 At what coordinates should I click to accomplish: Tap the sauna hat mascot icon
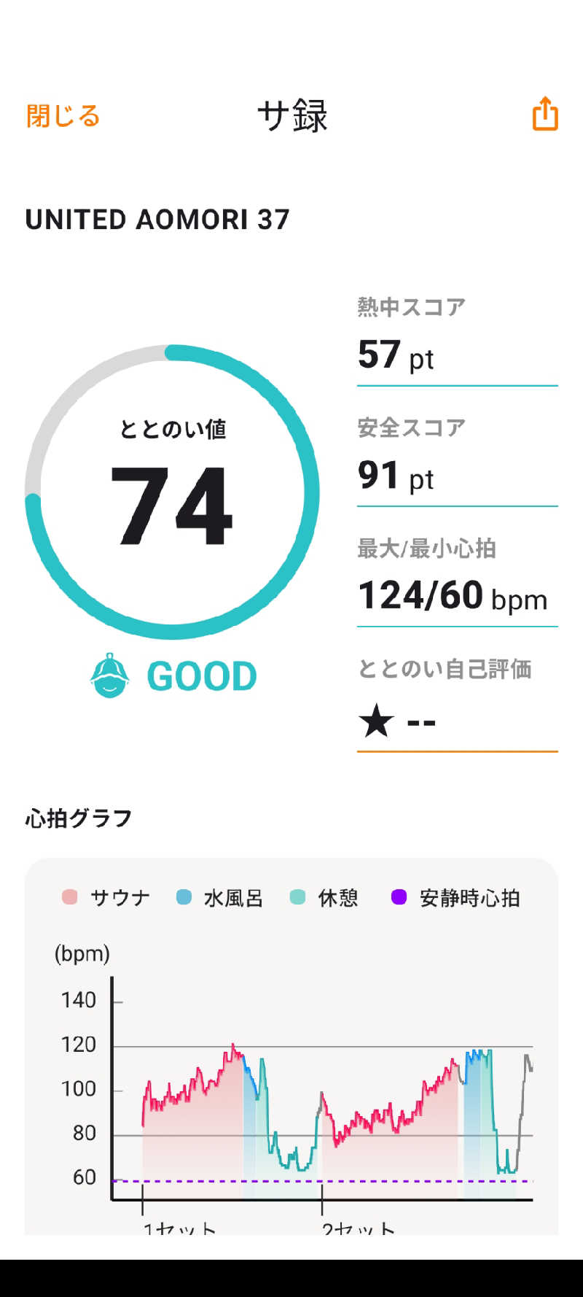point(110,675)
